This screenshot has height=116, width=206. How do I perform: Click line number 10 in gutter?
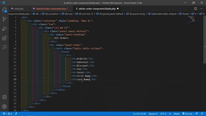(x=15, y=48)
